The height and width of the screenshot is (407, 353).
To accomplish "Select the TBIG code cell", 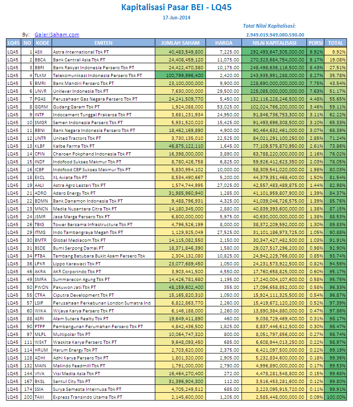I will [x=42, y=225].
